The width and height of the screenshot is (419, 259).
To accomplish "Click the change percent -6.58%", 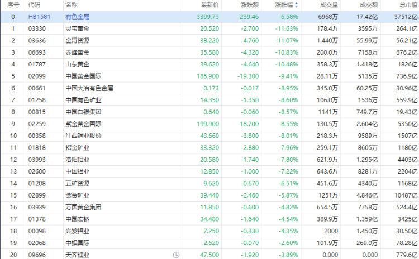I will pos(289,17).
